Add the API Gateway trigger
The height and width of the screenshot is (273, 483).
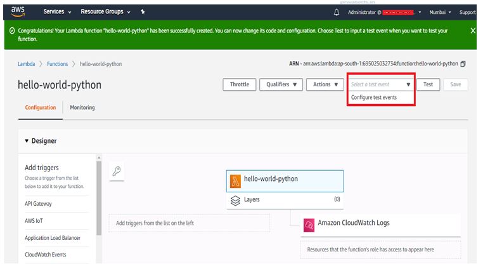pyautogui.click(x=38, y=204)
